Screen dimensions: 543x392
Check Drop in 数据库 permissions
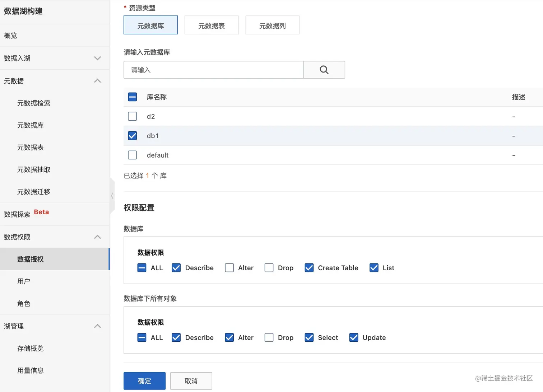point(269,268)
